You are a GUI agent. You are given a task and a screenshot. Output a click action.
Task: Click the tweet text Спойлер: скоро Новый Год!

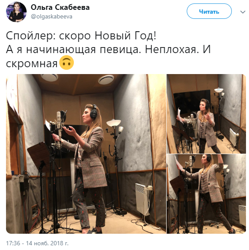[x=81, y=36]
